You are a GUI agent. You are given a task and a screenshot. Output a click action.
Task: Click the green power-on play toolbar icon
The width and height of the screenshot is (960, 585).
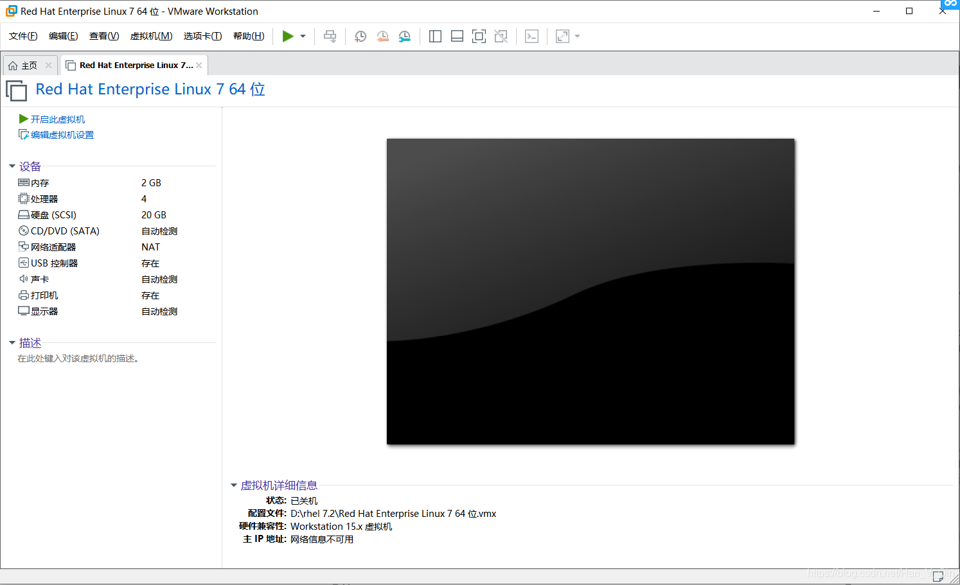(288, 36)
